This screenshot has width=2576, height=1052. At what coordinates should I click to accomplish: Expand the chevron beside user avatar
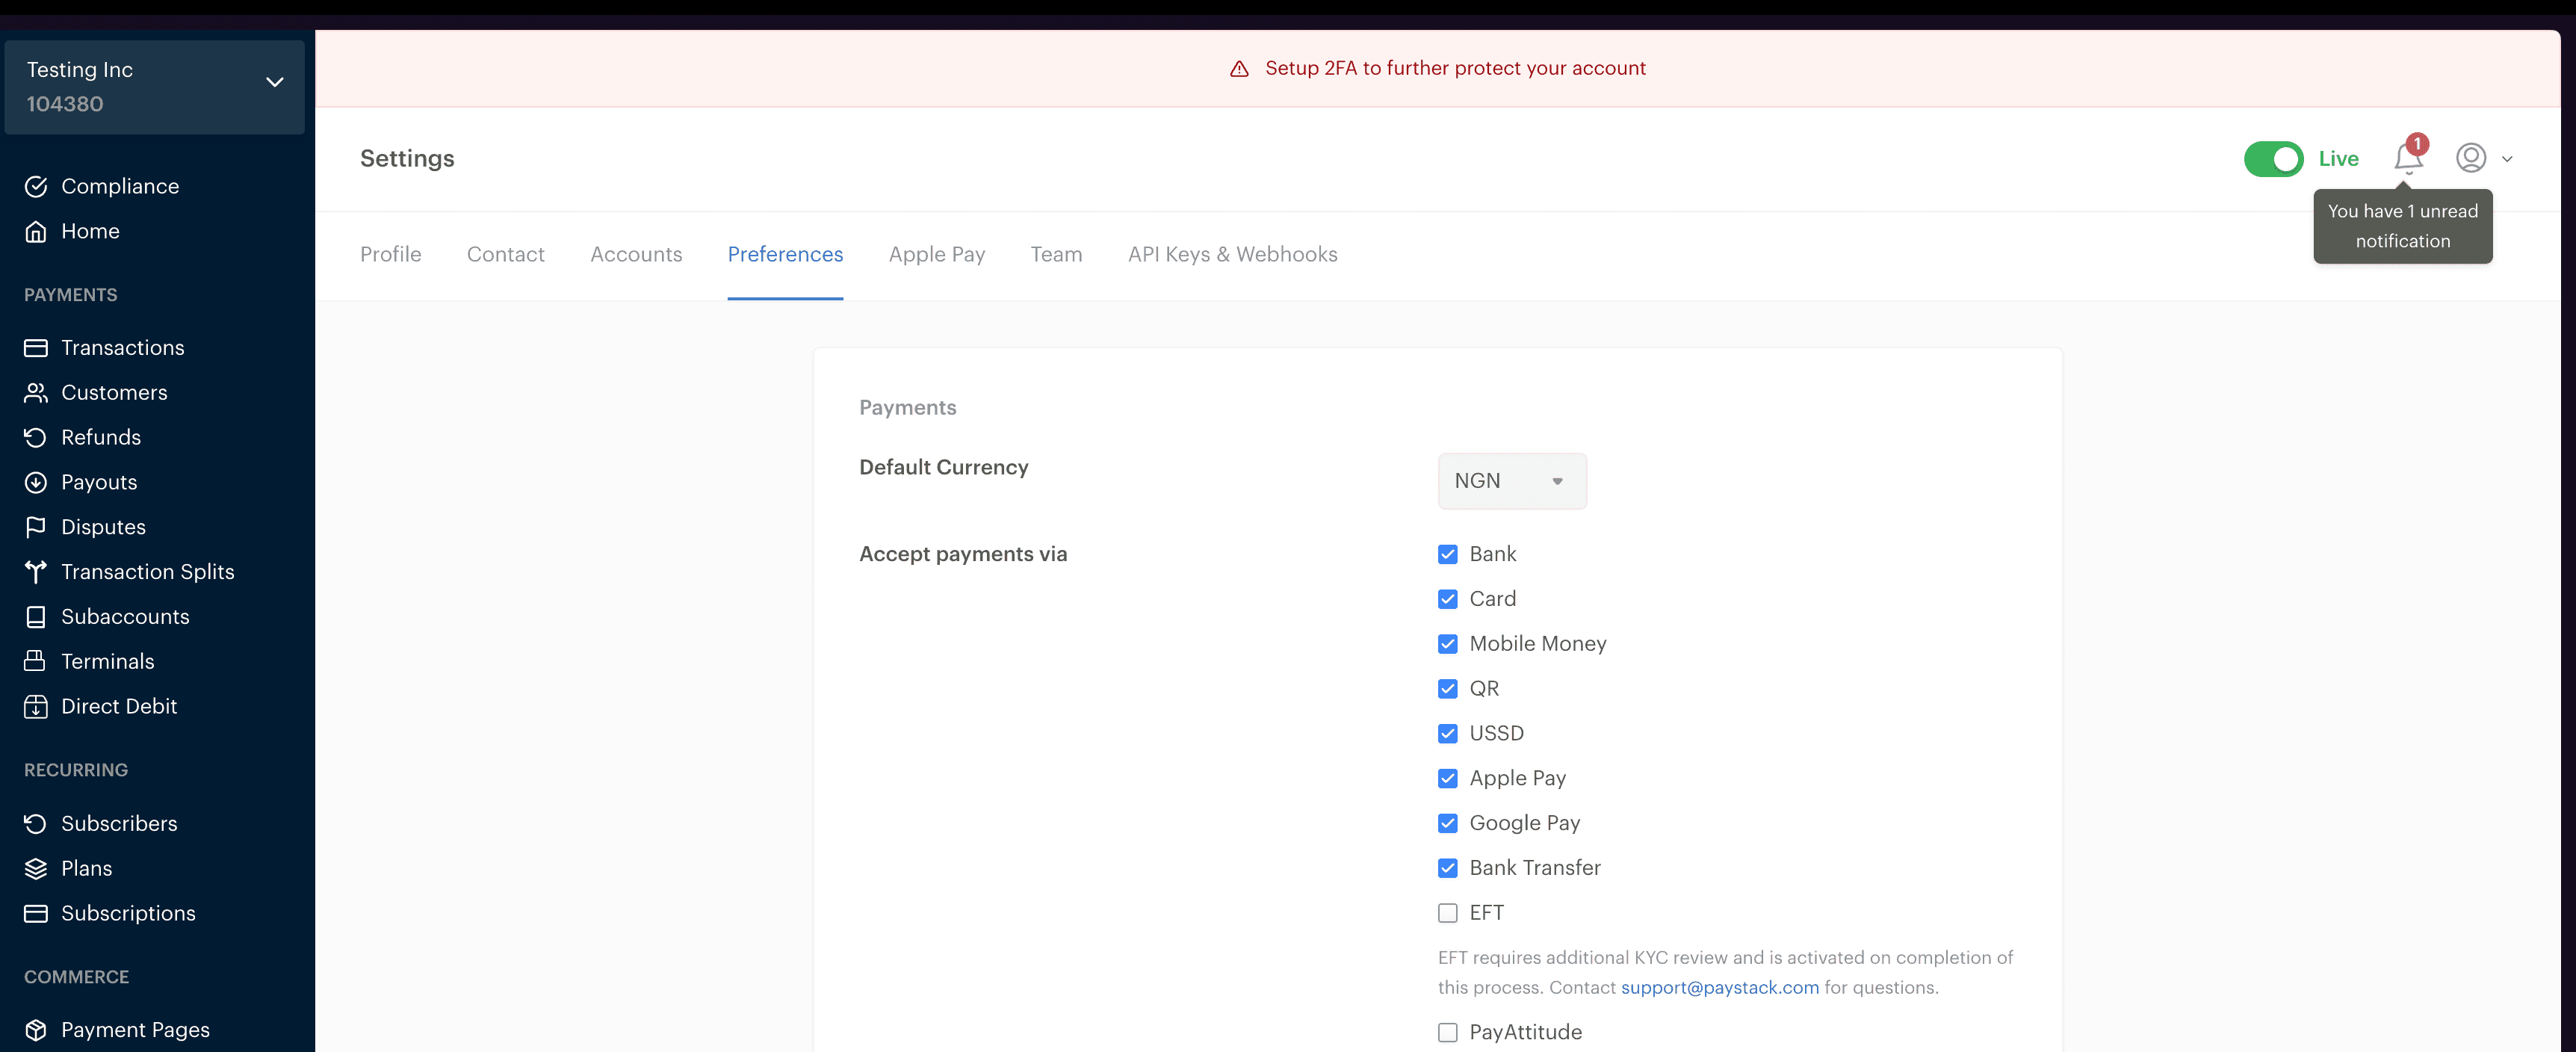[x=2507, y=159]
